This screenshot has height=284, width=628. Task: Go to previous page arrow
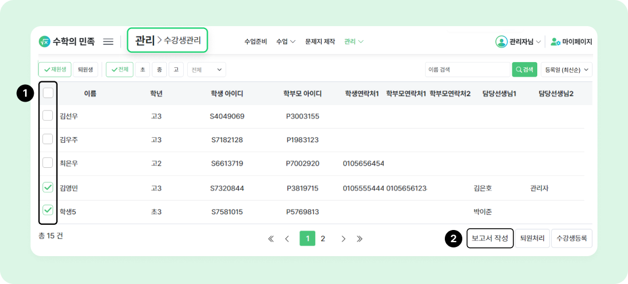coord(287,239)
